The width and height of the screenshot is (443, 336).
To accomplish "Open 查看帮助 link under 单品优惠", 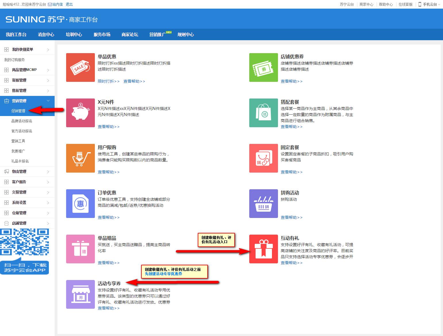I will [134, 81].
